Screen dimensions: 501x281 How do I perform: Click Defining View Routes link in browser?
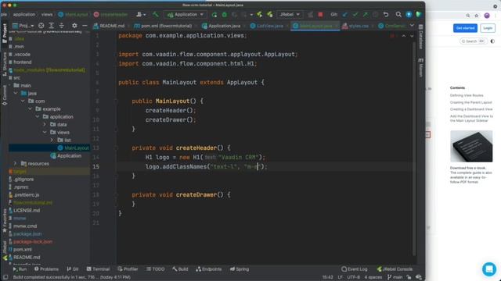[467, 95]
